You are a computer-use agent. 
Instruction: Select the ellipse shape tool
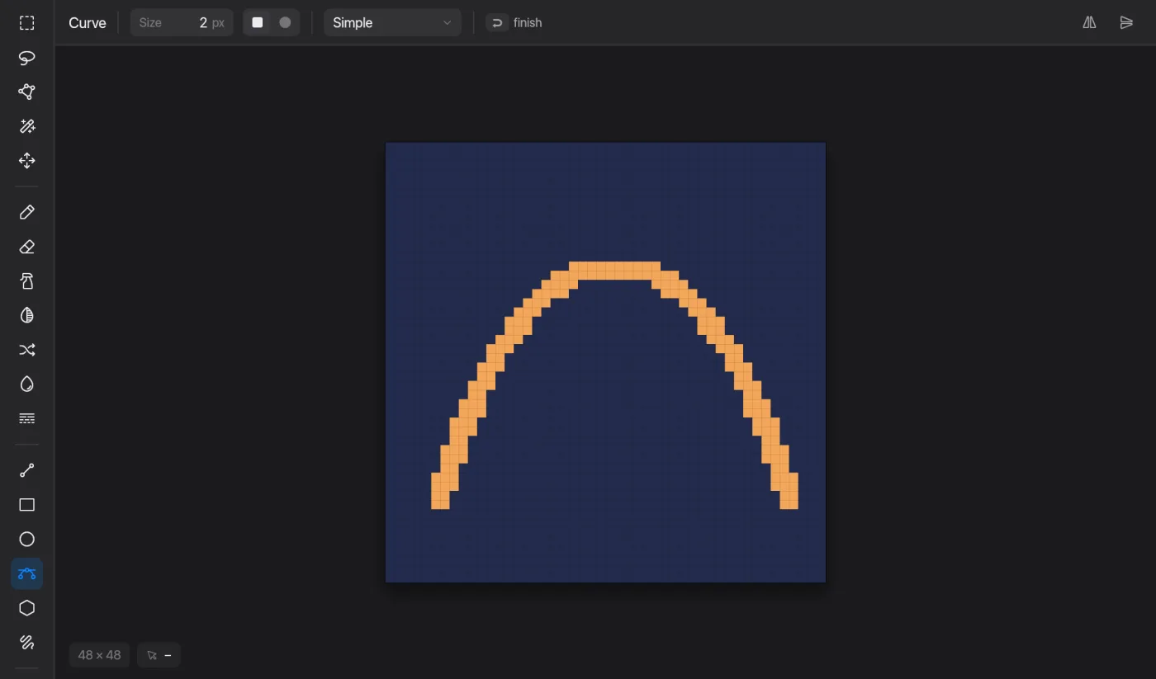click(26, 539)
